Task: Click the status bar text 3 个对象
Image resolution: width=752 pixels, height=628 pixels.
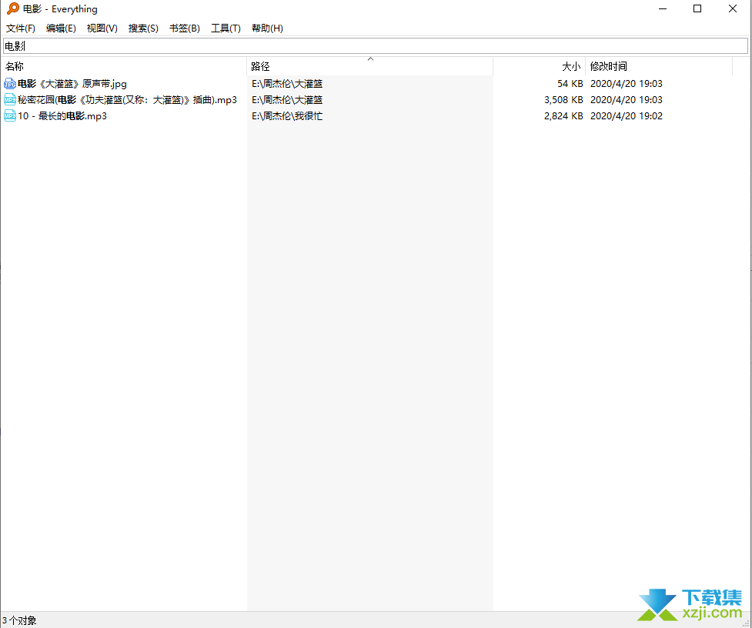Action: tap(19, 620)
